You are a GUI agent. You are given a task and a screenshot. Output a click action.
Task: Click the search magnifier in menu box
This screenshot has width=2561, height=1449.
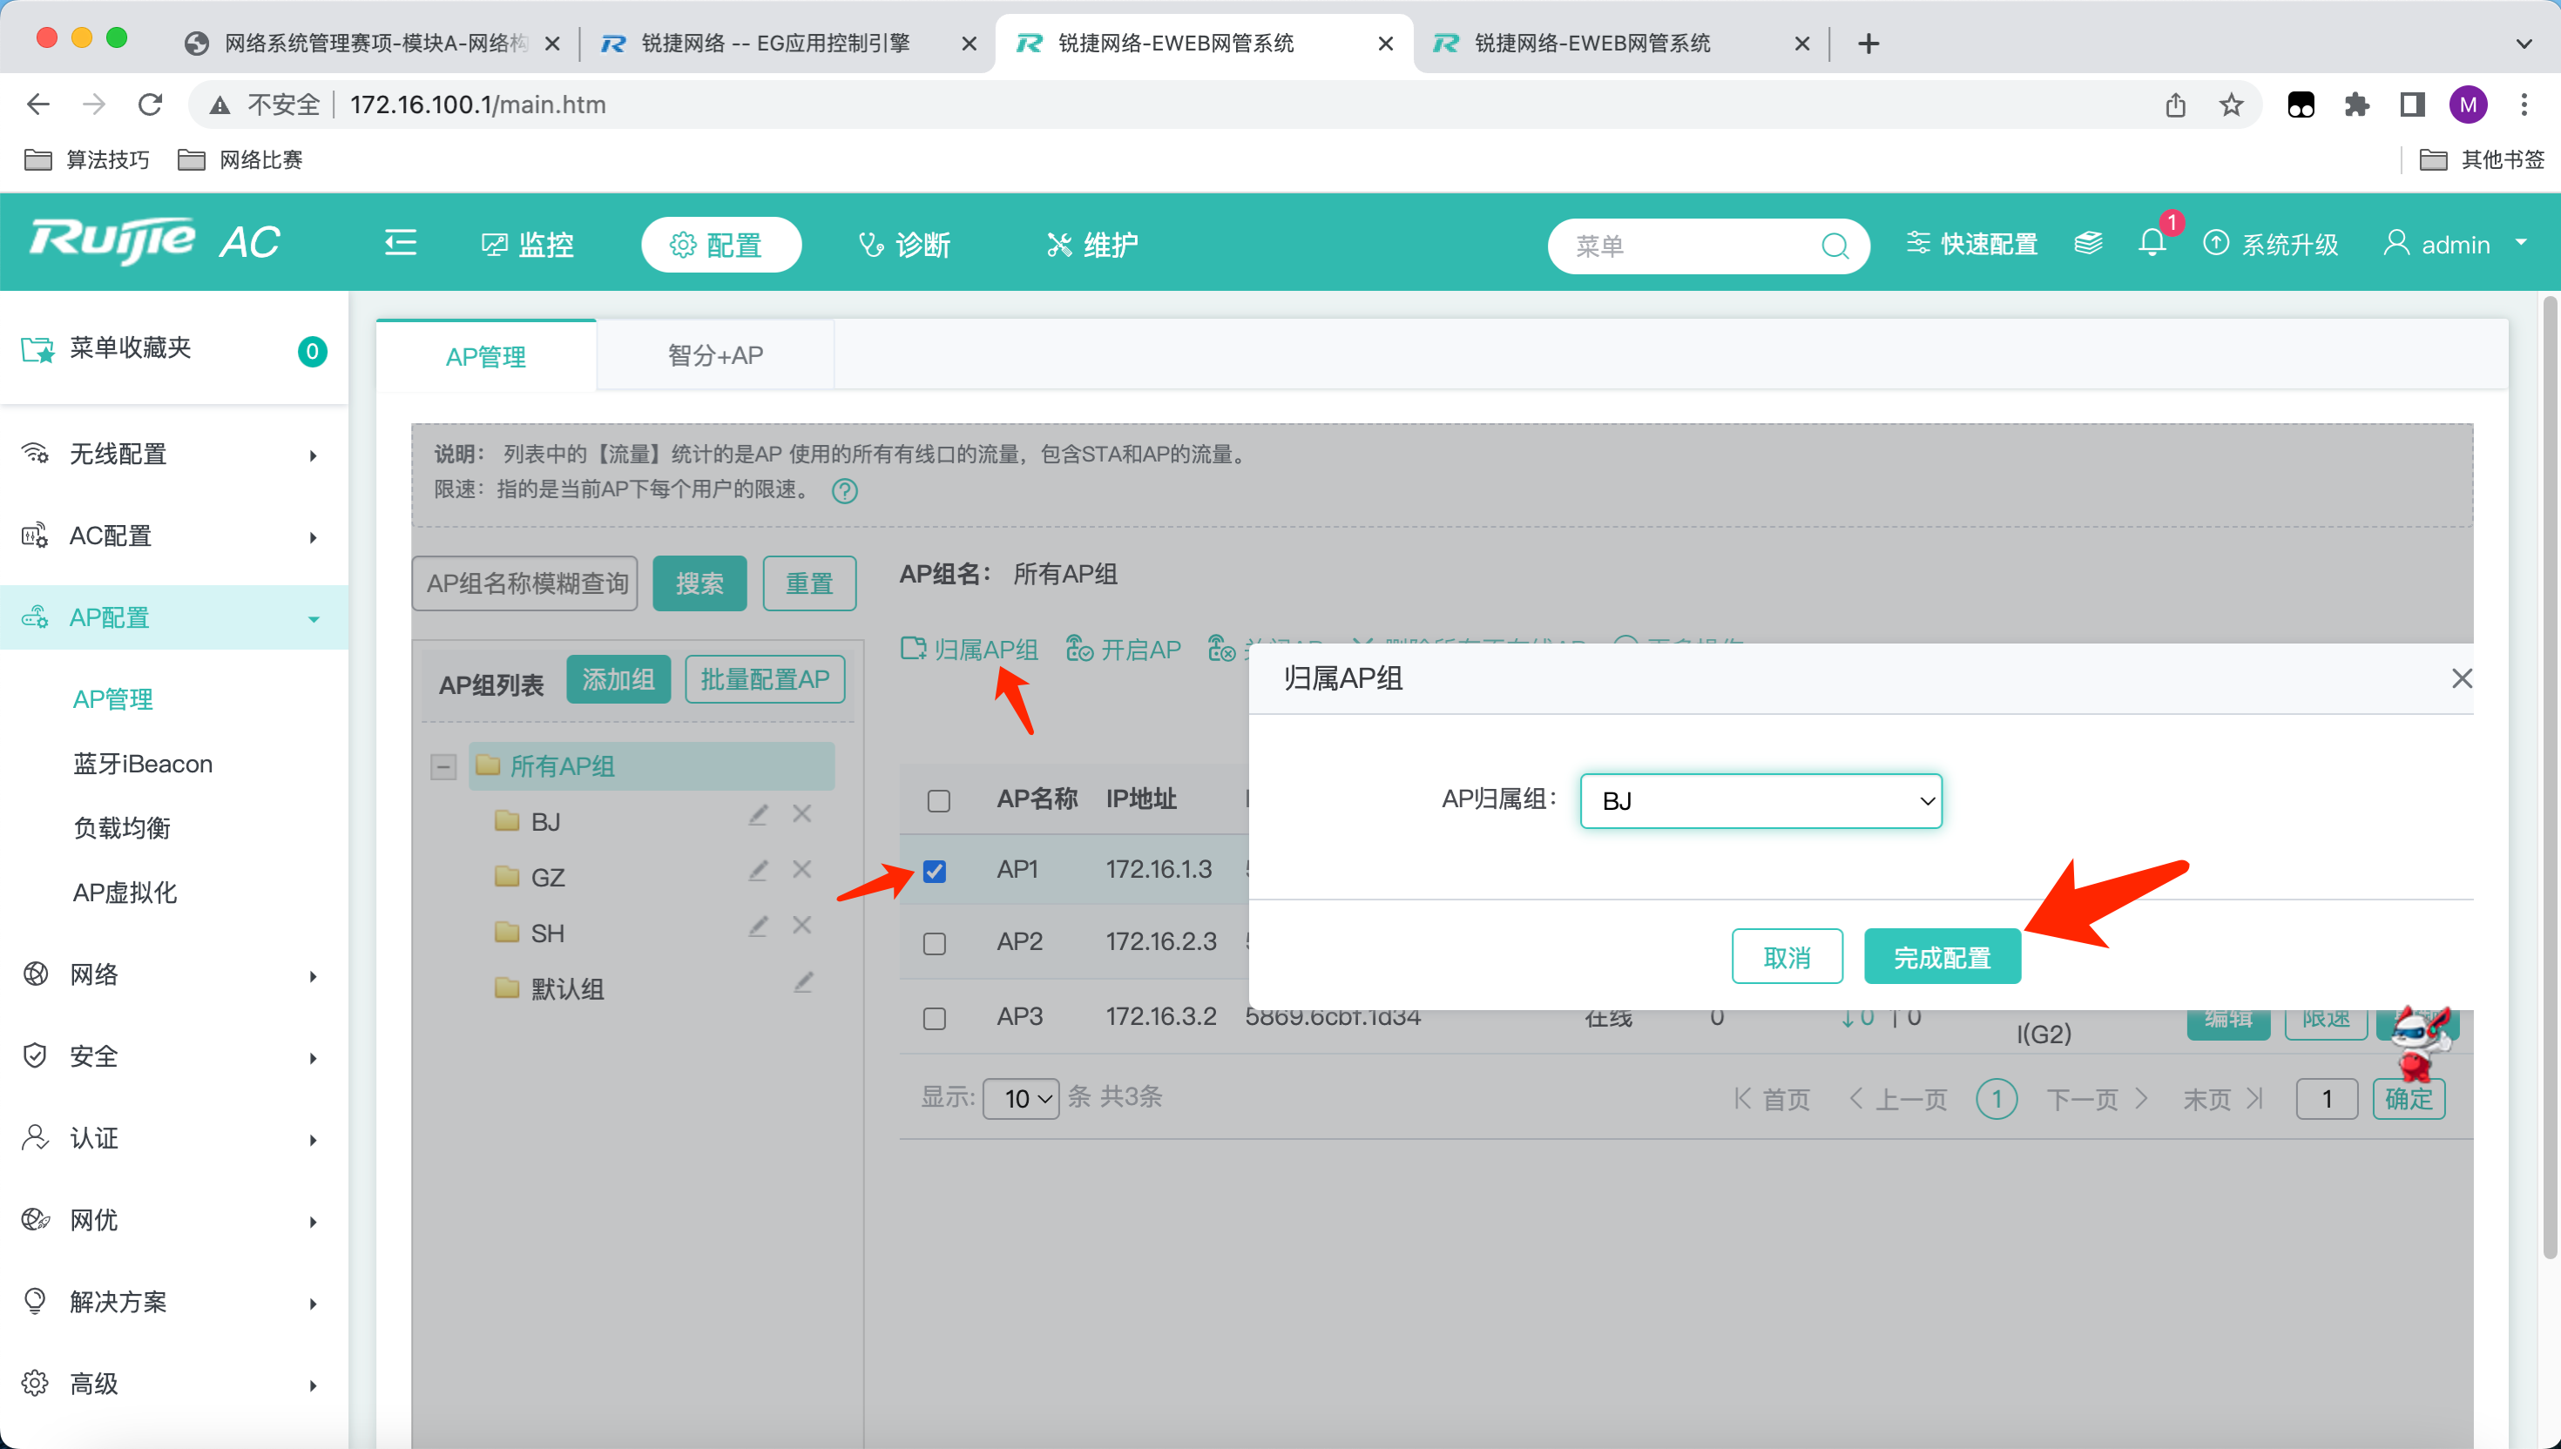[1834, 246]
